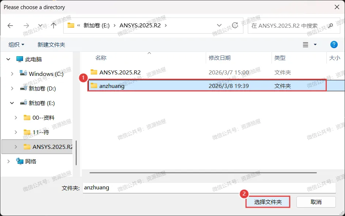Go up one folder level
The width and height of the screenshot is (345, 216).
point(53,26)
